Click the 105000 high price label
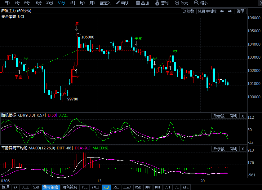This screenshot has width=262, height=190. 88,37
